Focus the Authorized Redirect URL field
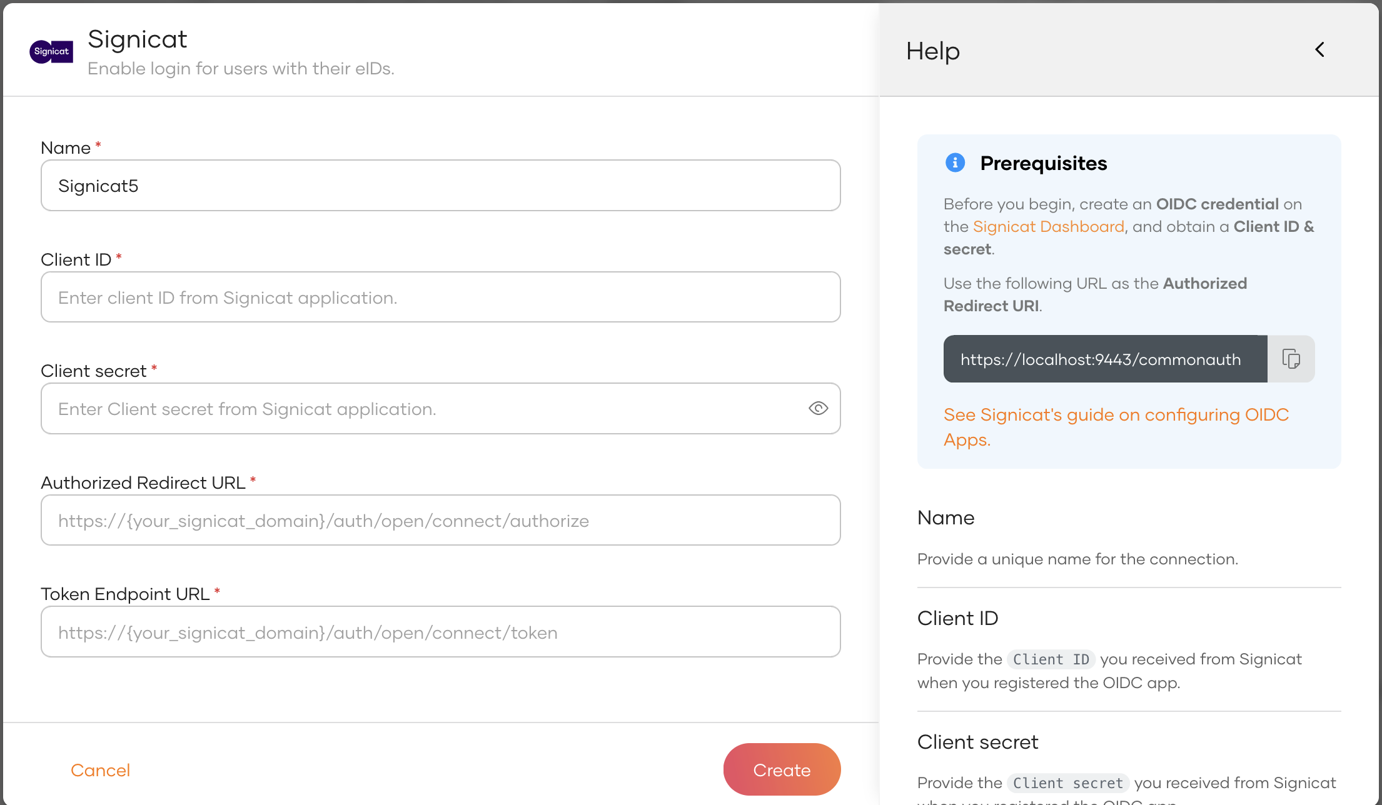The width and height of the screenshot is (1382, 805). click(x=441, y=520)
